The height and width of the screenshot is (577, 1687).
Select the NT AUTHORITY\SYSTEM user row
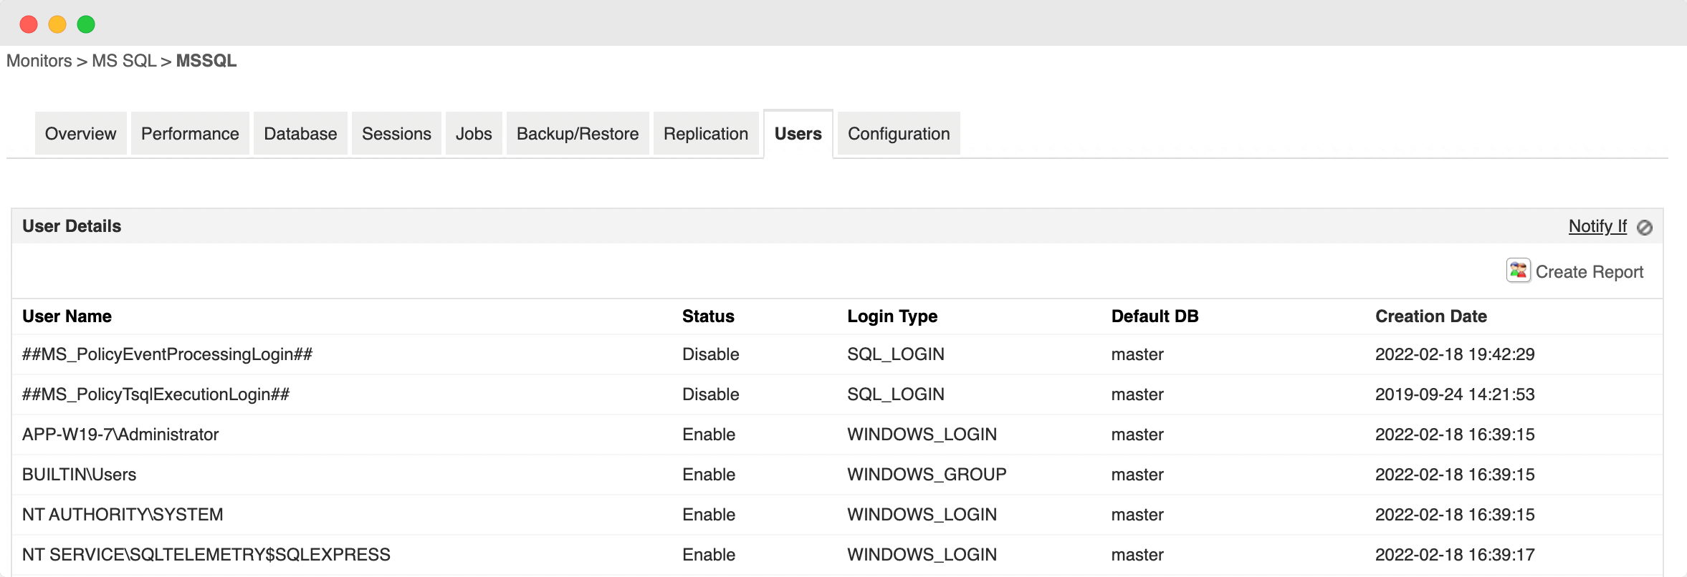tap(123, 515)
